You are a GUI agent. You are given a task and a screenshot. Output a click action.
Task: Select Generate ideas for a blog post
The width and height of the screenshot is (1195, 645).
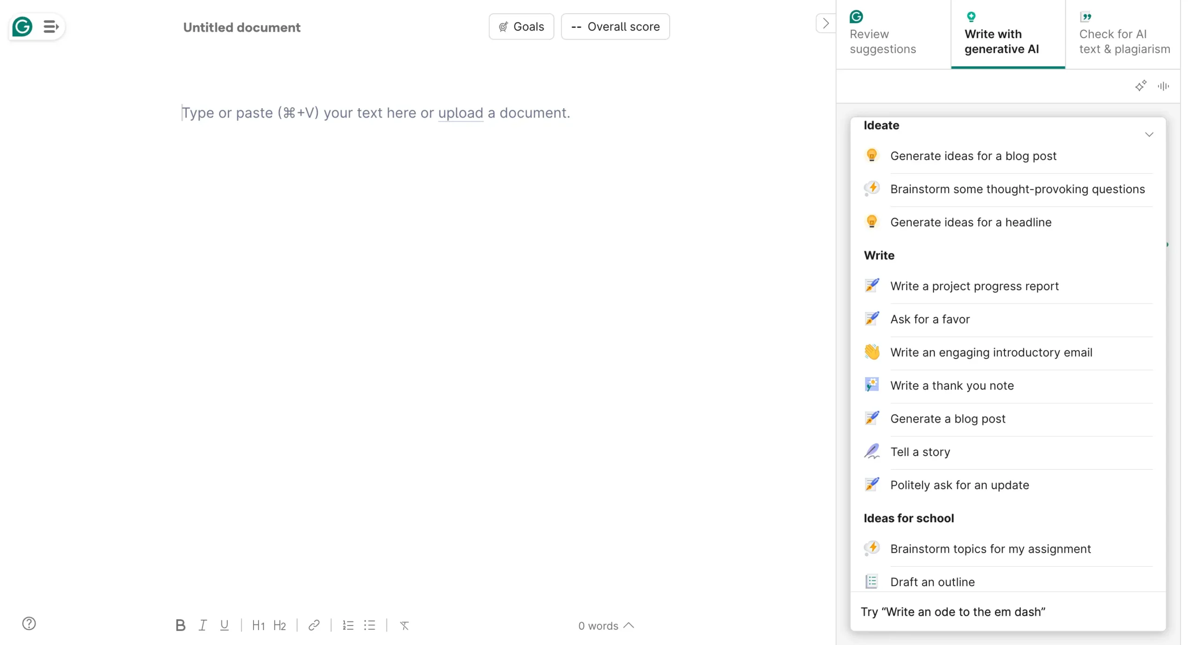click(1008, 156)
